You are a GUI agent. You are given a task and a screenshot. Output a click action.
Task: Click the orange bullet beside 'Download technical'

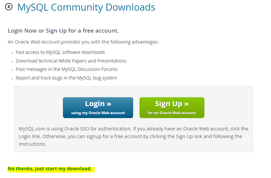[x=12, y=62]
